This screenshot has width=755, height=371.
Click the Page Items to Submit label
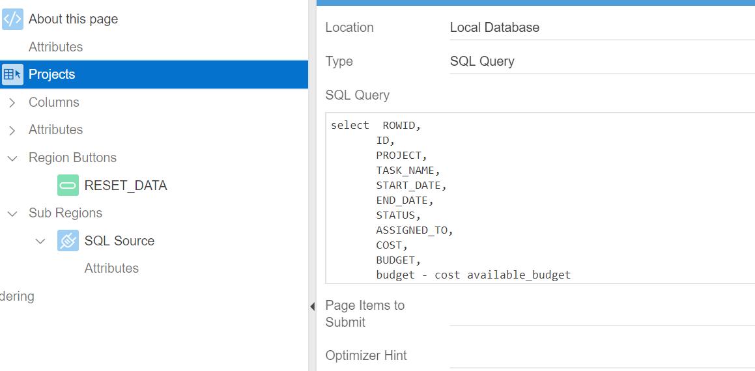pos(365,314)
